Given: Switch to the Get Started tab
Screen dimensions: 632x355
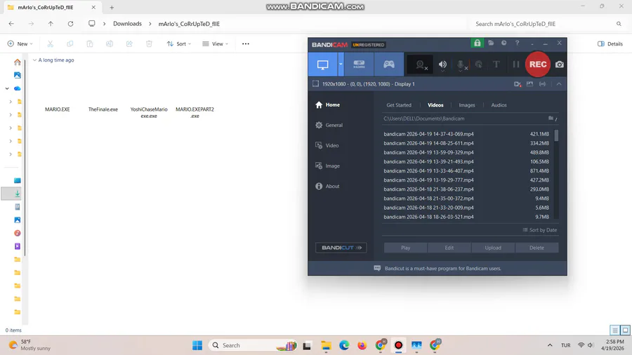Looking at the screenshot, I should (x=399, y=105).
